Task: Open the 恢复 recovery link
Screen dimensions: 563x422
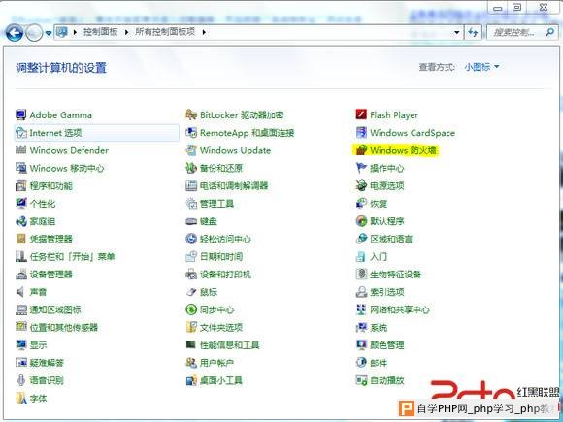Action: tap(379, 204)
